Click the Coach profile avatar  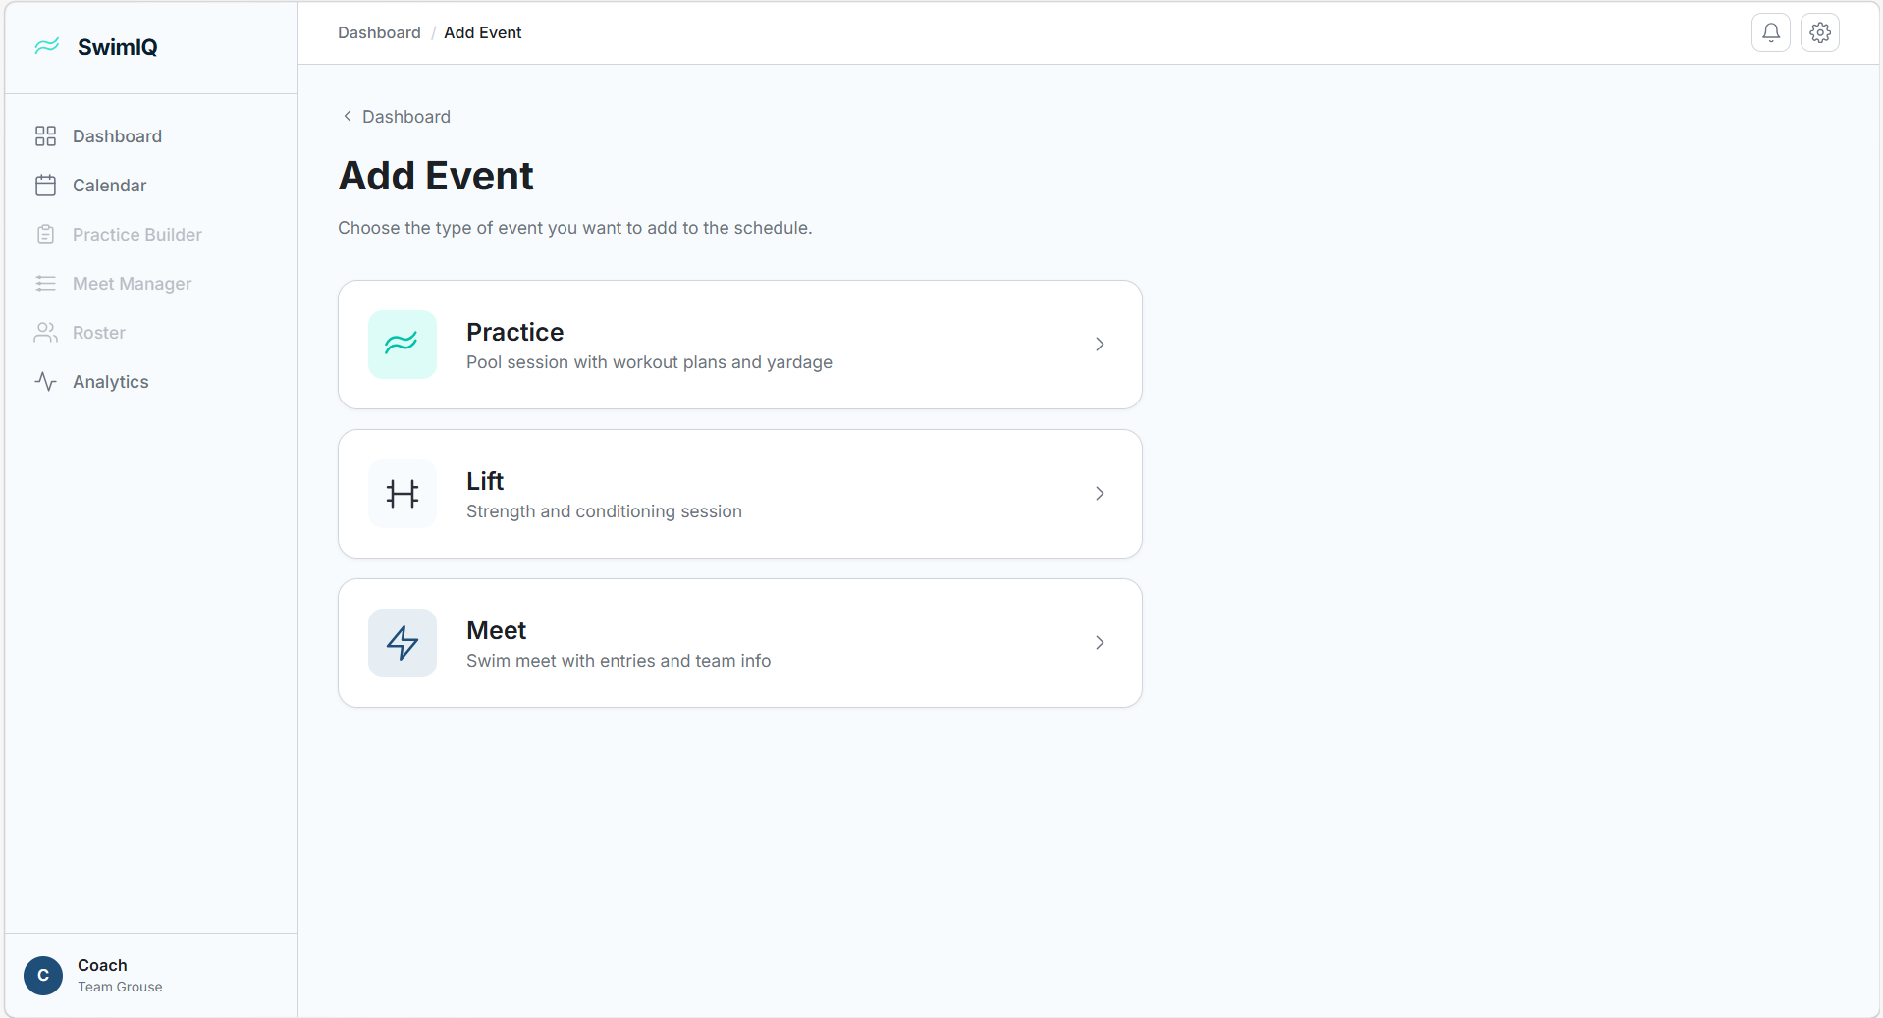coord(42,975)
